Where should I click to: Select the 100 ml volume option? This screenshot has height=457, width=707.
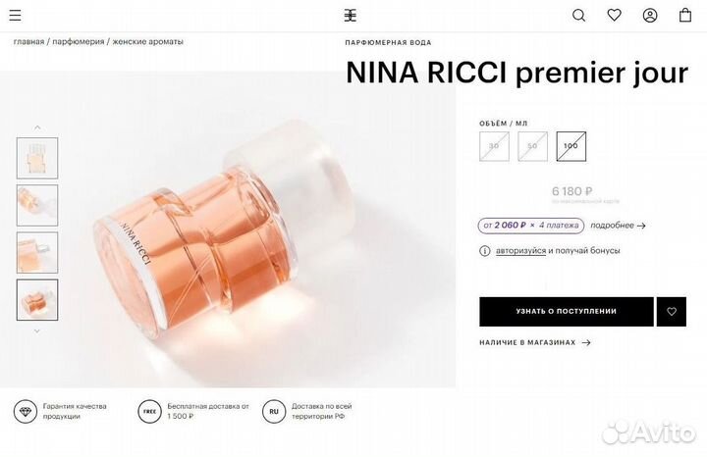pos(571,146)
